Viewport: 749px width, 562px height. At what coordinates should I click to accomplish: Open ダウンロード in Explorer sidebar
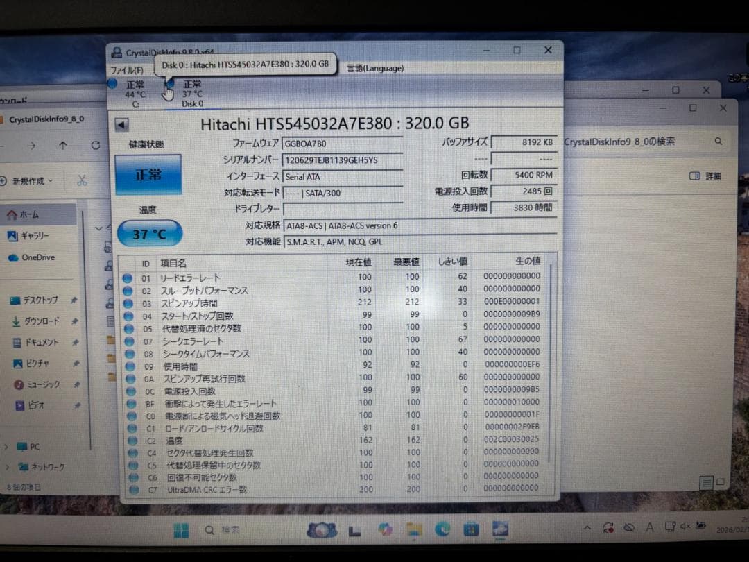(36, 321)
